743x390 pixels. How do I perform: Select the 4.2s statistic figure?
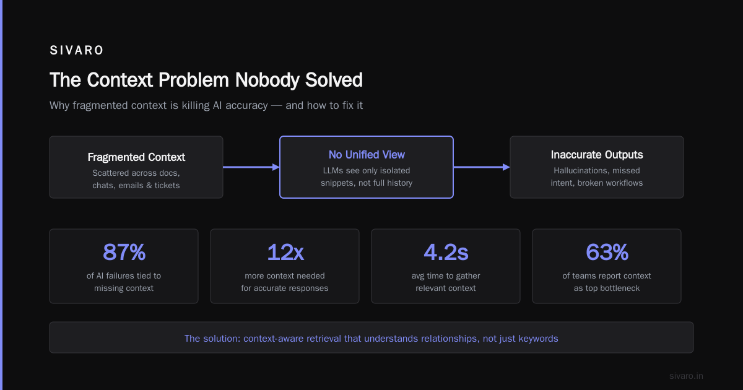pyautogui.click(x=446, y=253)
